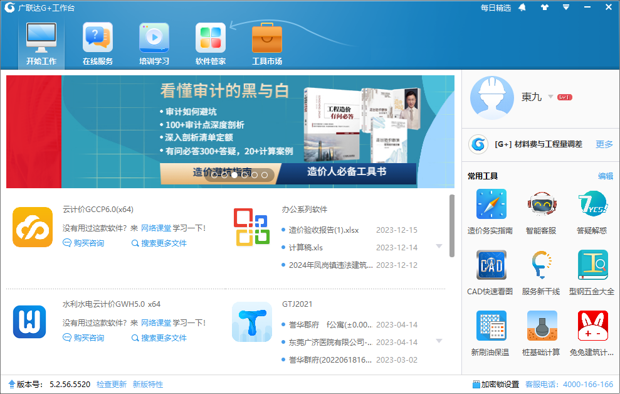620x394 pixels.
Task: Open the title bar dropdown menu arrow
Action: pos(566,7)
